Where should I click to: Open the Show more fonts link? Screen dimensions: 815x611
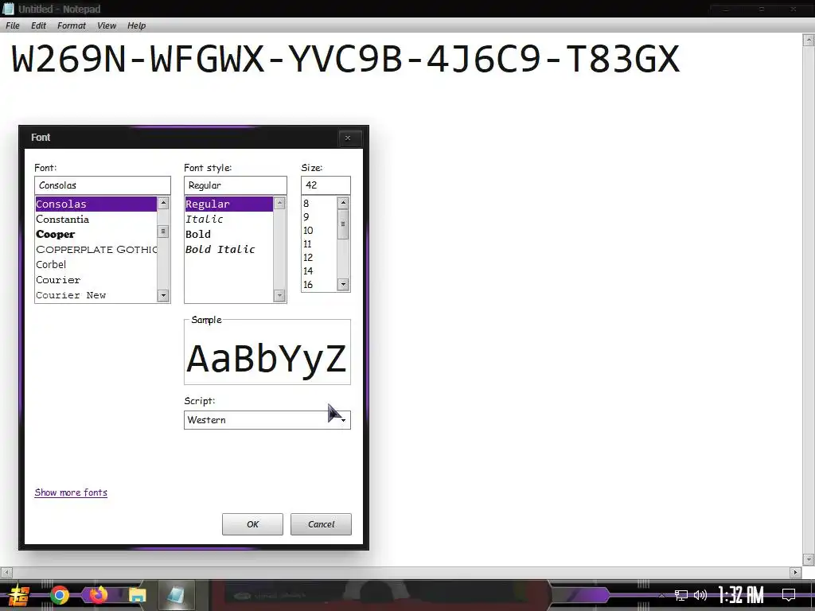click(71, 492)
